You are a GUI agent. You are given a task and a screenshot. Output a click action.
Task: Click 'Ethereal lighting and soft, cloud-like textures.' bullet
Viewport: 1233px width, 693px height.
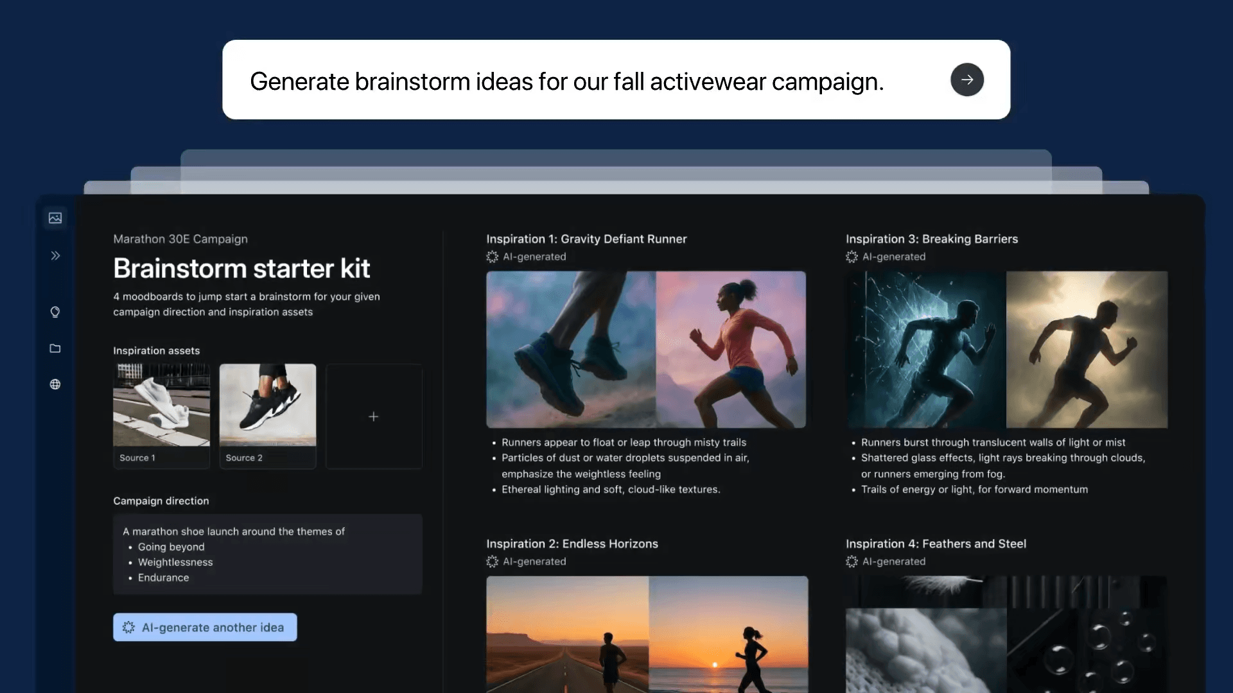point(611,489)
